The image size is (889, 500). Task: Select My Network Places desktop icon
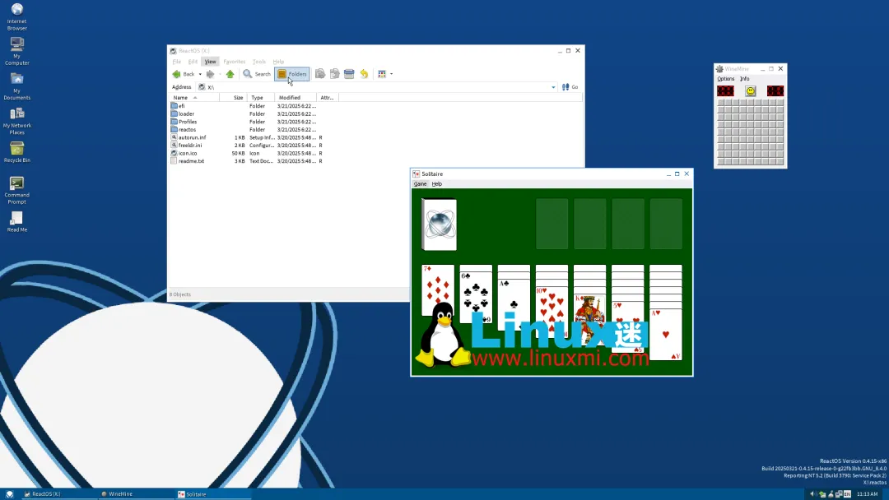[x=17, y=121]
